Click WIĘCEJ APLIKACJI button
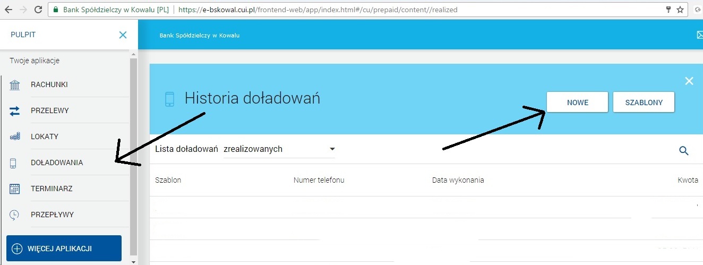Screen dimensions: 703x265 [x=64, y=249]
